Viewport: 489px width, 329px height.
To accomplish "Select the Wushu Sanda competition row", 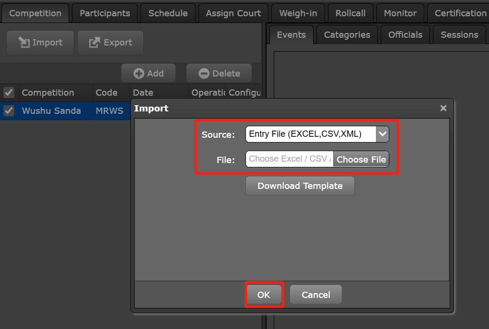I will pos(51,111).
